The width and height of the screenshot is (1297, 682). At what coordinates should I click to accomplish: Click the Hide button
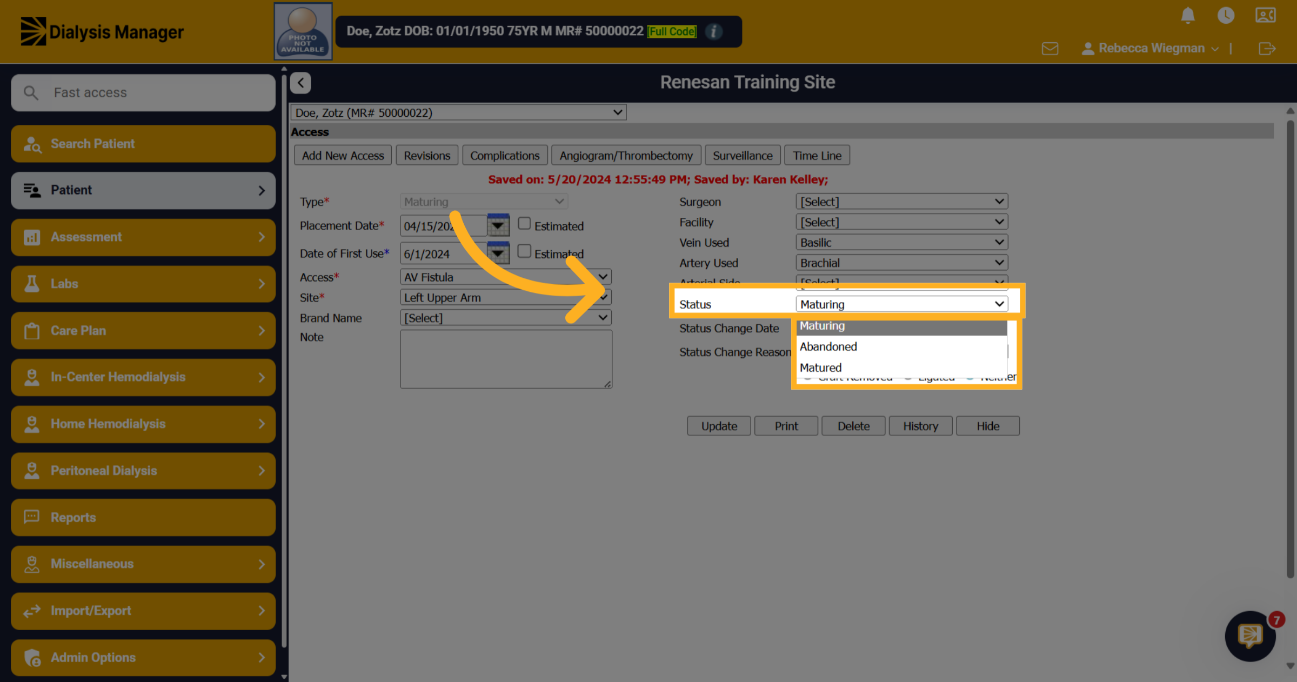click(988, 426)
